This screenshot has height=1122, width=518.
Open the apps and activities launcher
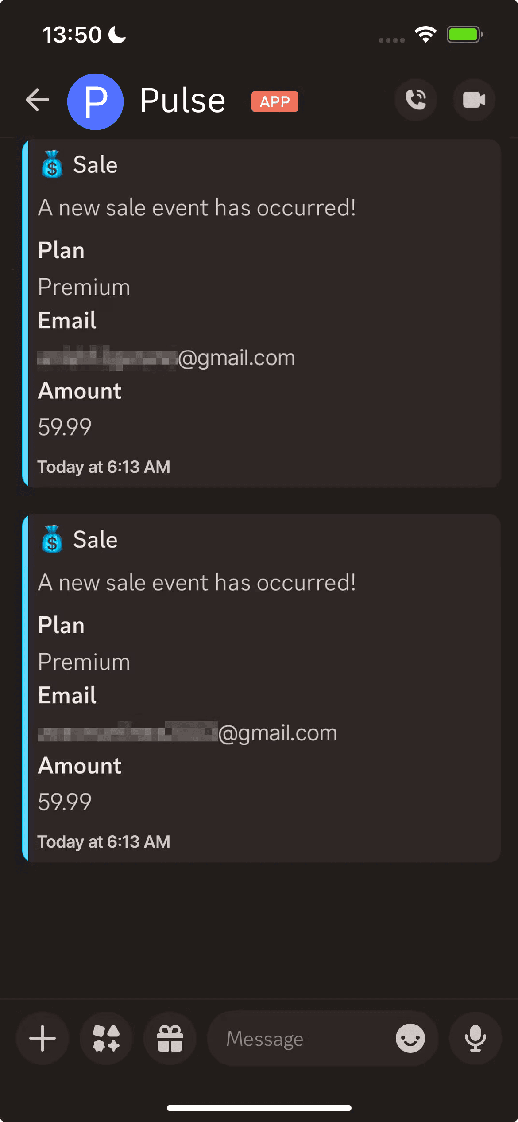point(106,1038)
